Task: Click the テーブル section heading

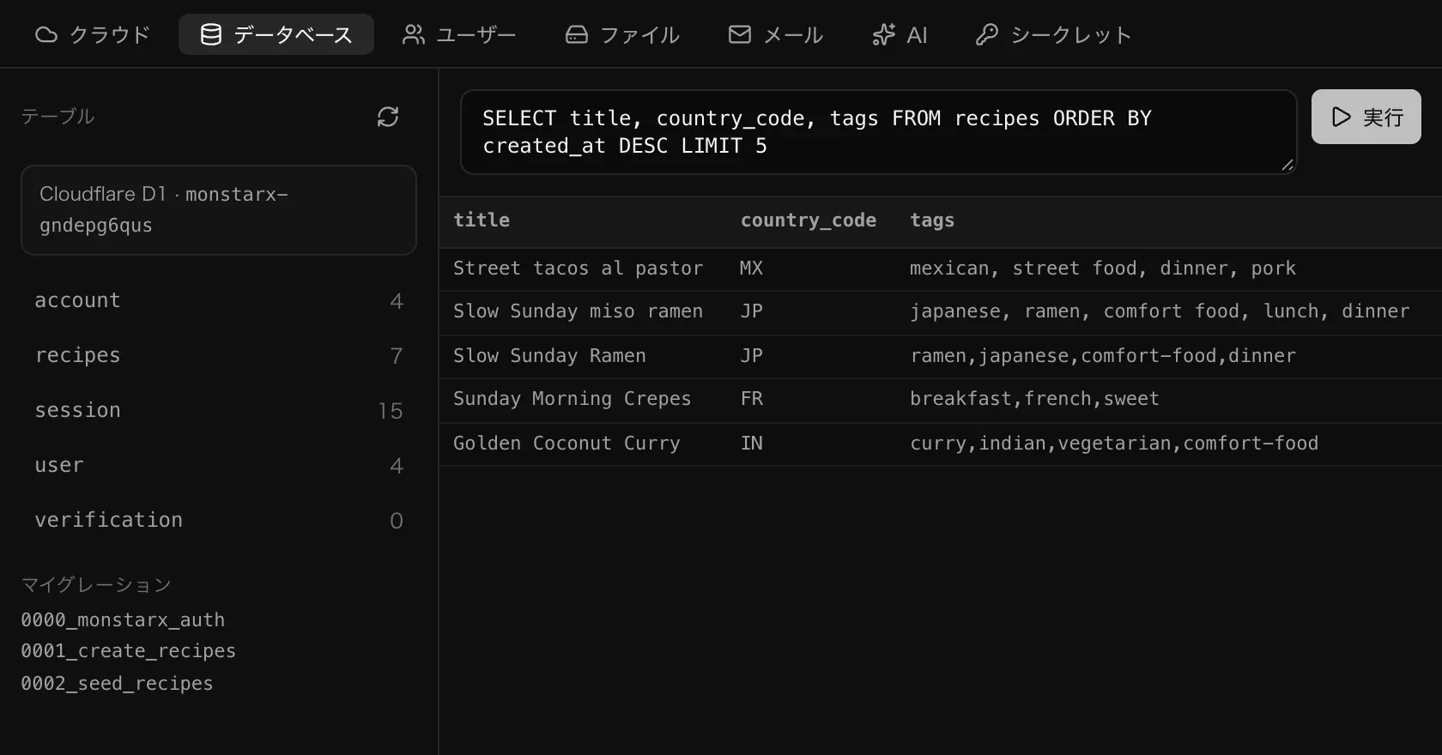Action: tap(58, 117)
